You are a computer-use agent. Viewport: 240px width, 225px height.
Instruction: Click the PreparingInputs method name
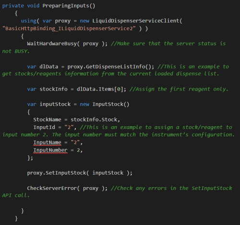click(66, 6)
